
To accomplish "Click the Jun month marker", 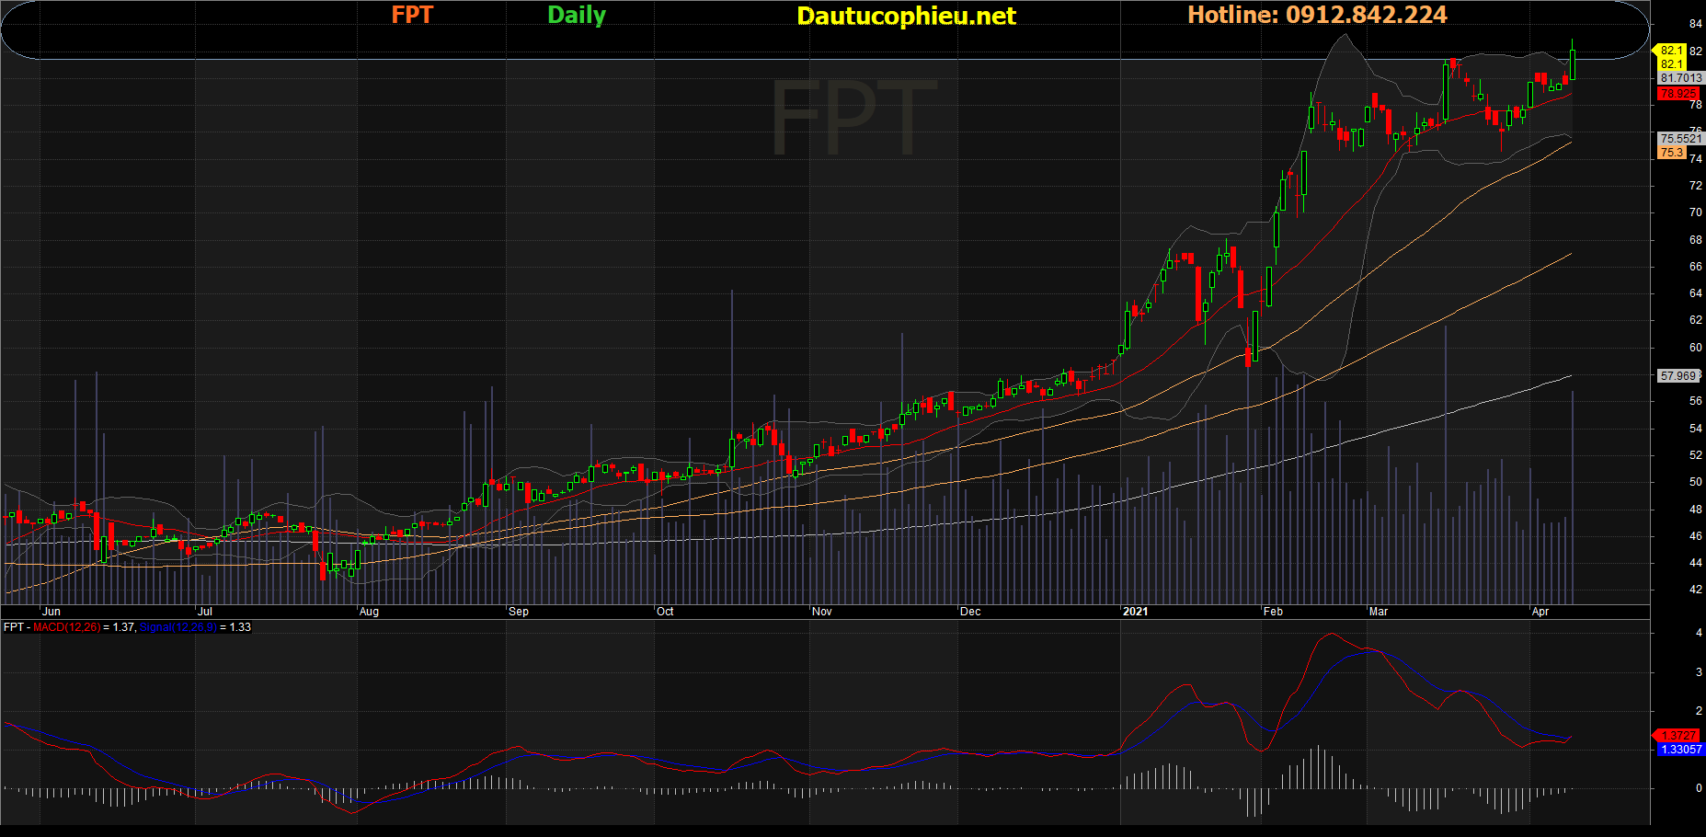I will click(x=52, y=612).
